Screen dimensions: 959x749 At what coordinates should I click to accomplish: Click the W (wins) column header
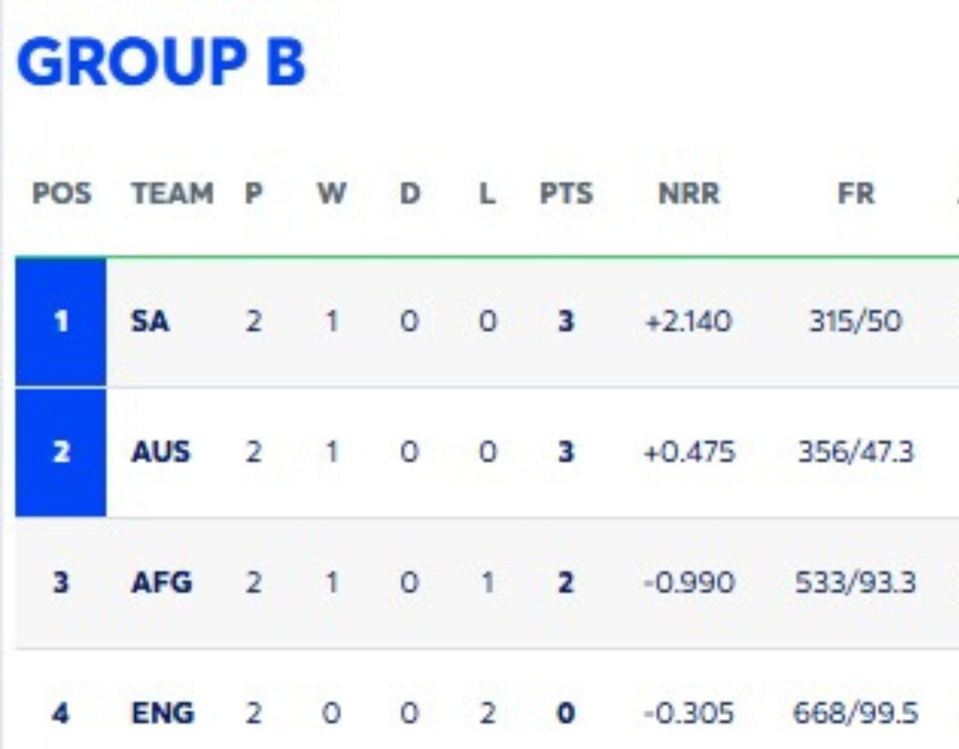331,194
